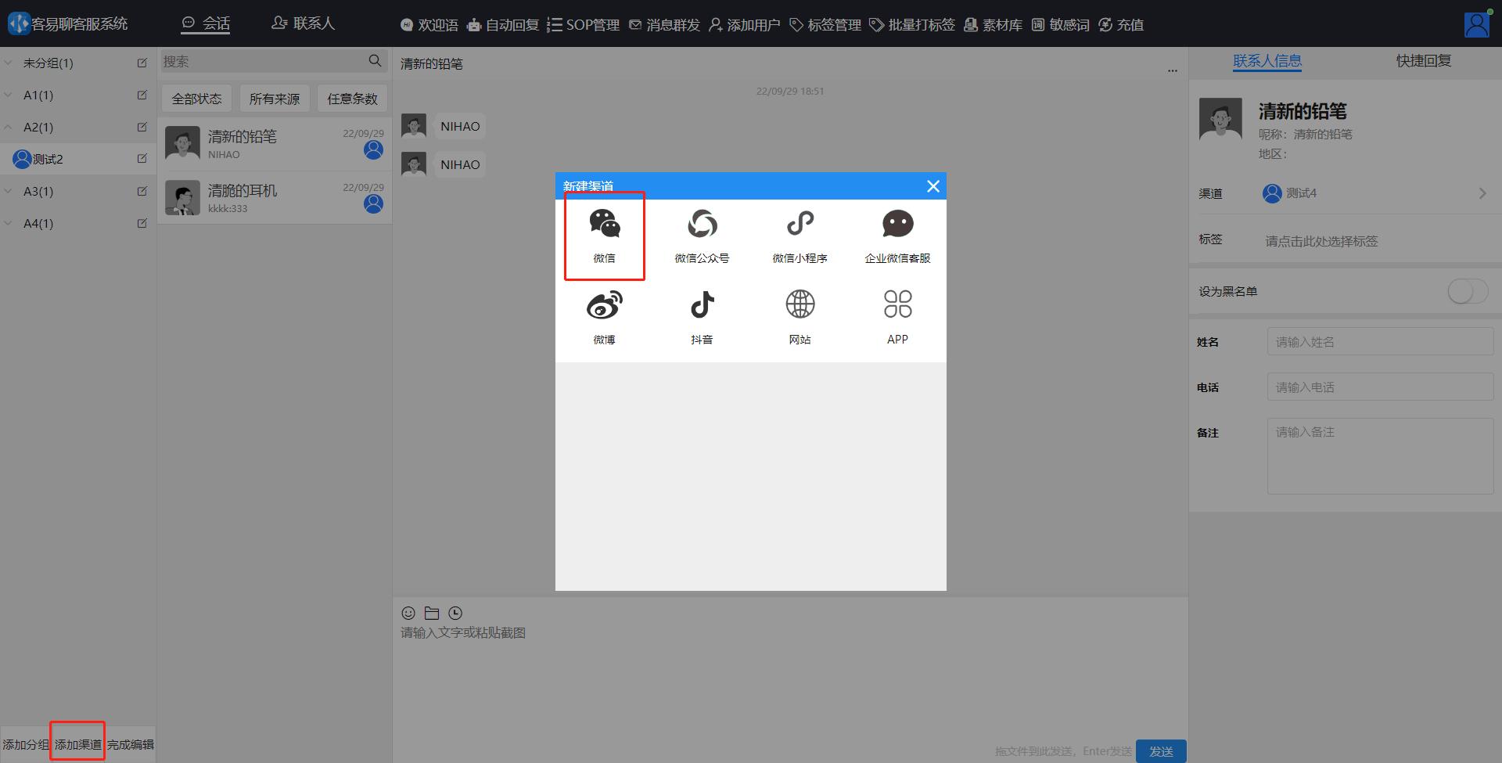This screenshot has width=1502, height=763.
Task: Click the search magnifier icon
Action: click(x=375, y=60)
